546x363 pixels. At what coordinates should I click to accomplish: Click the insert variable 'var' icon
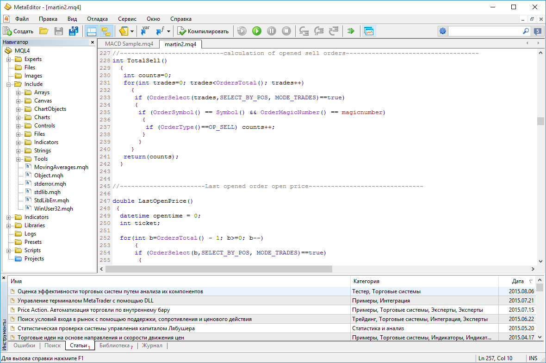click(145, 31)
